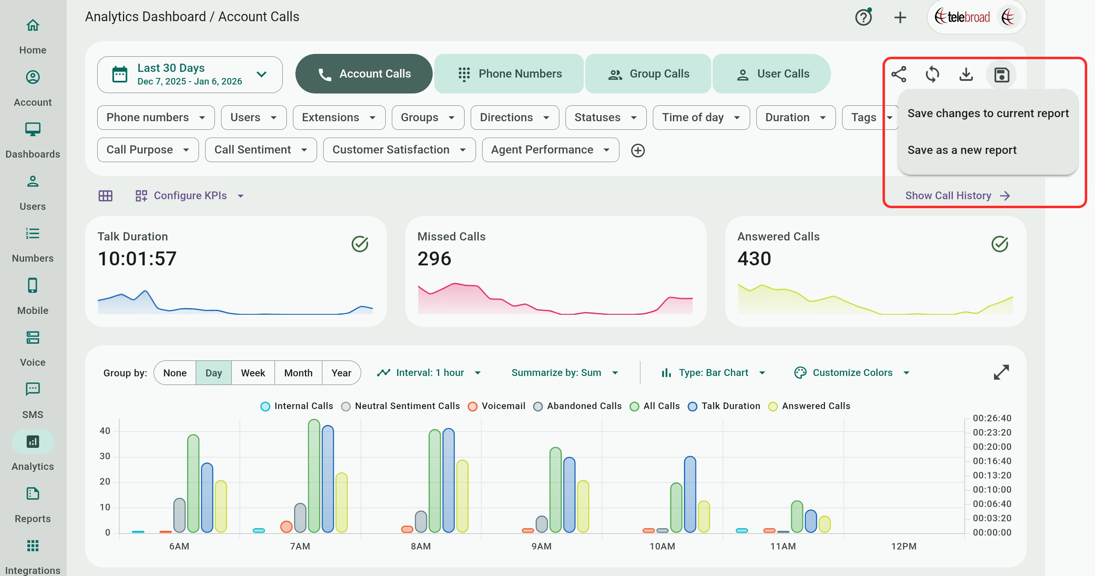Expand the Call Sentiment filter dropdown
The image size is (1095, 576).
click(x=261, y=150)
